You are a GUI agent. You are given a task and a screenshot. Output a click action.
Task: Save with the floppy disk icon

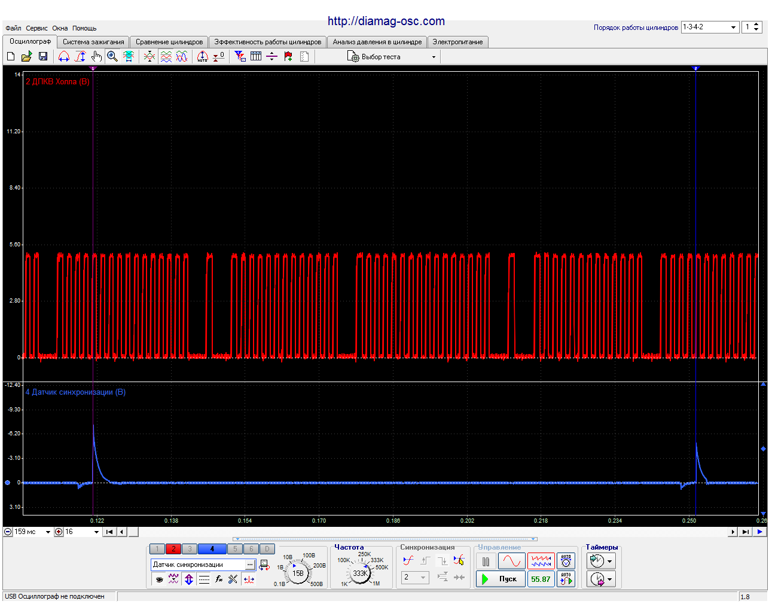tap(43, 56)
